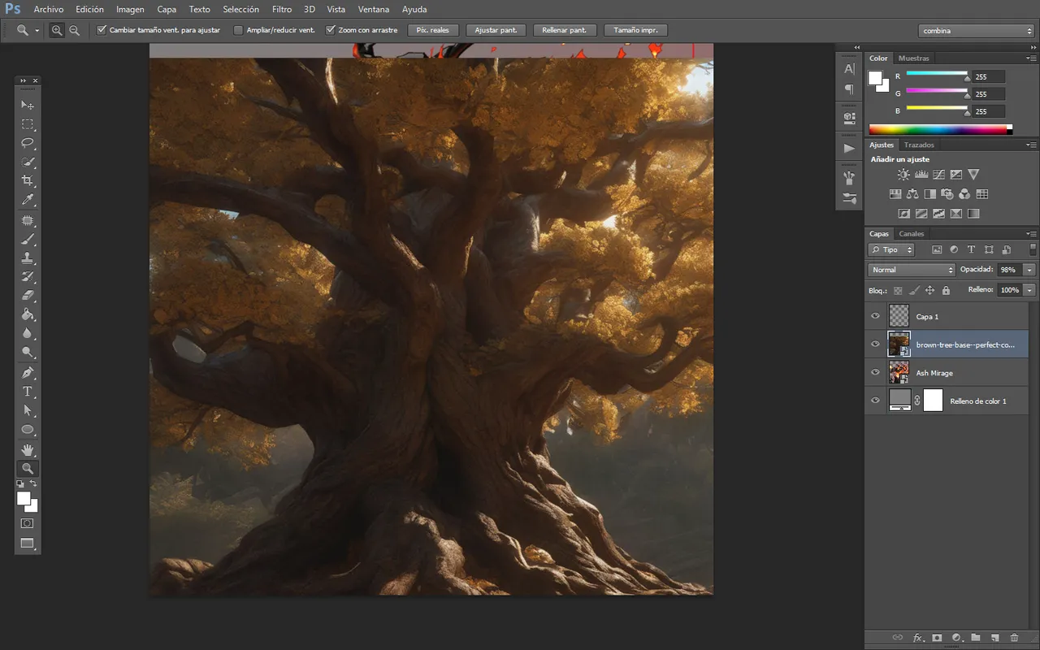Image resolution: width=1040 pixels, height=650 pixels.
Task: Select the Dodge tool
Action: pos(28,352)
